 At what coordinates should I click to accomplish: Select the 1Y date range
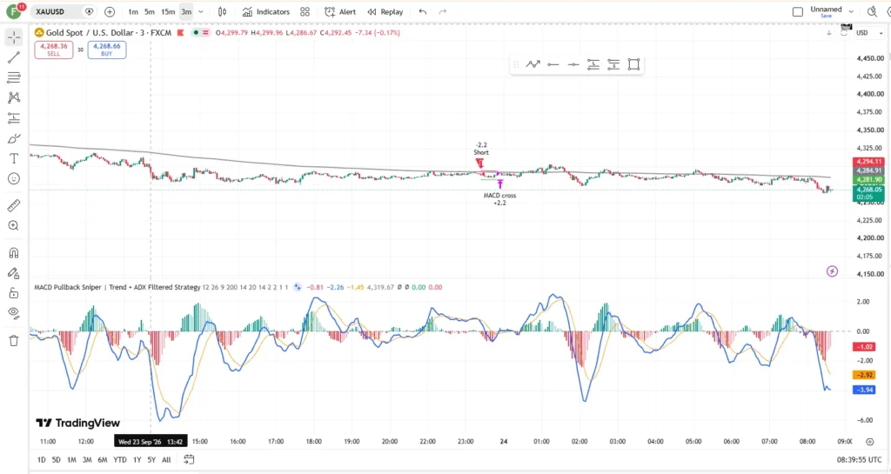[x=137, y=460]
